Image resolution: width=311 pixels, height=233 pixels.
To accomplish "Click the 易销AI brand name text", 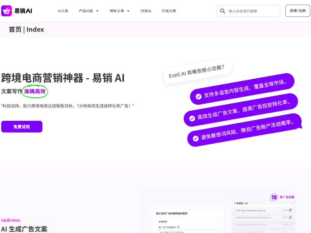I will (x=23, y=11).
